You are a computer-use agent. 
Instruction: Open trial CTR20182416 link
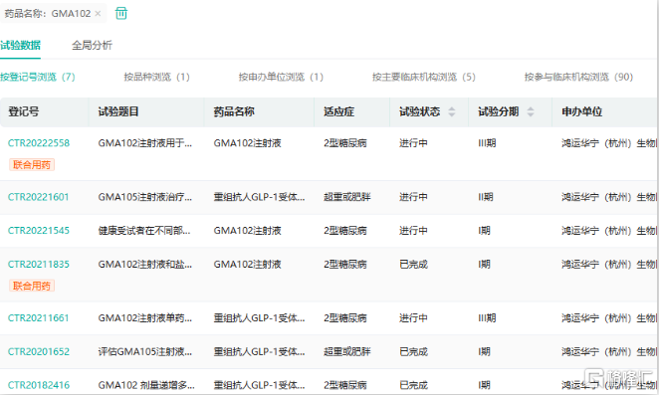click(x=39, y=385)
